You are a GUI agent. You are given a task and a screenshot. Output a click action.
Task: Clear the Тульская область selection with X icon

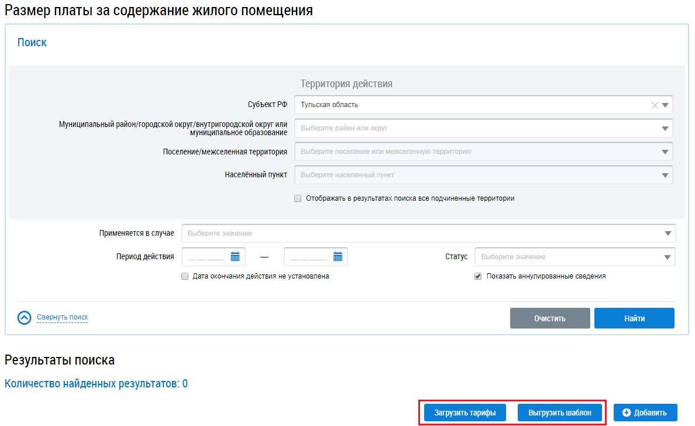click(655, 105)
